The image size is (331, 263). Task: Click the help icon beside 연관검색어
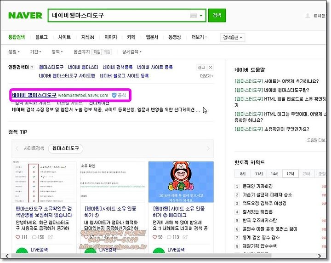tap(32, 68)
